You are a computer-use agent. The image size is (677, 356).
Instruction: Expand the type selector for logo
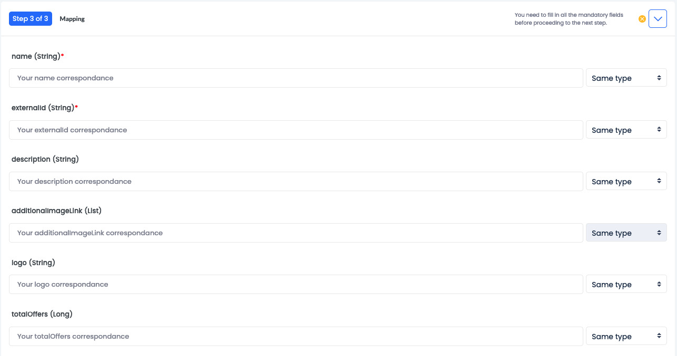(626, 285)
